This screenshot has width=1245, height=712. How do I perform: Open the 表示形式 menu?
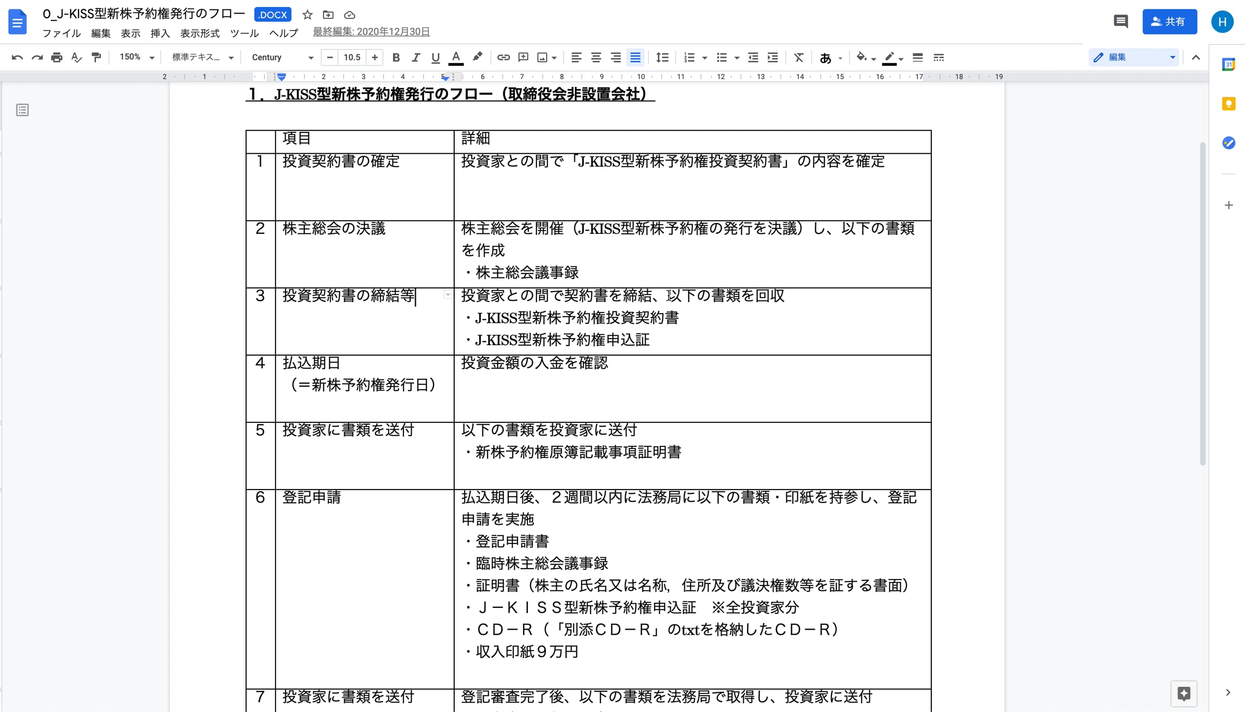199,33
